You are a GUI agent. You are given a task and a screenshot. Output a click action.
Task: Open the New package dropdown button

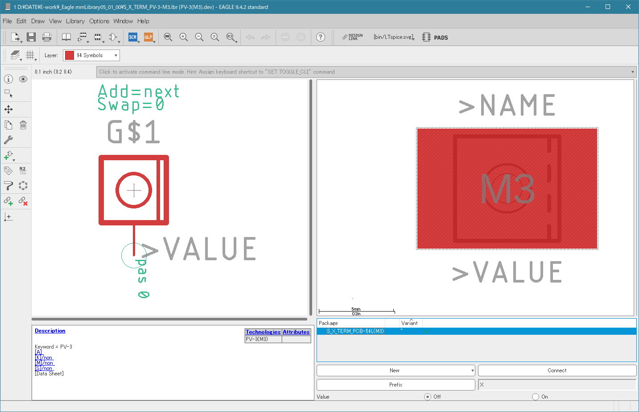[x=396, y=370]
